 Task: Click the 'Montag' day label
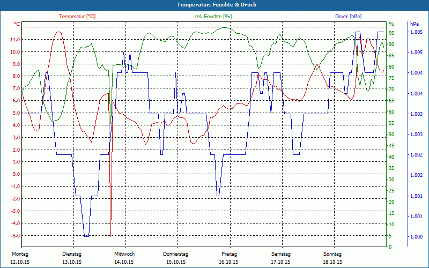click(20, 254)
